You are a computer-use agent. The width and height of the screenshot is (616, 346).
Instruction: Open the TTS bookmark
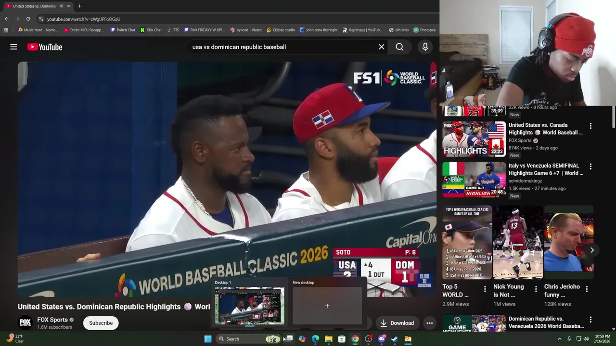point(173,30)
